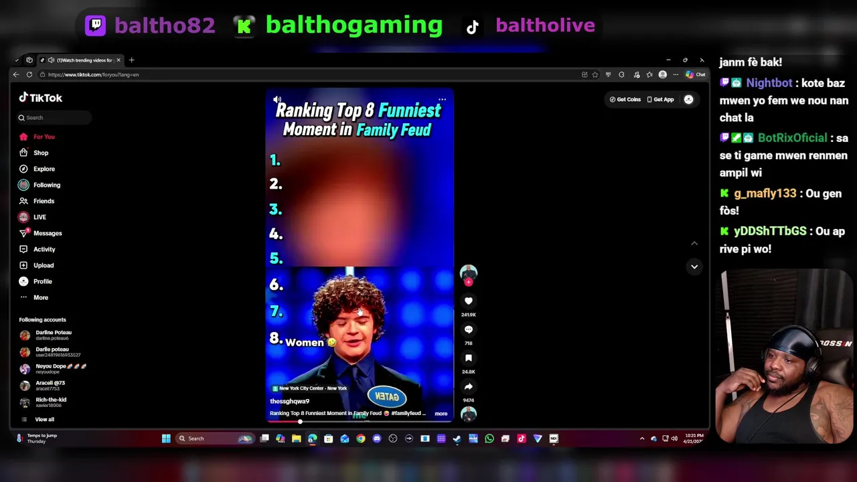The height and width of the screenshot is (482, 857).
Task: Open TikTok app from the taskbar
Action: click(522, 438)
